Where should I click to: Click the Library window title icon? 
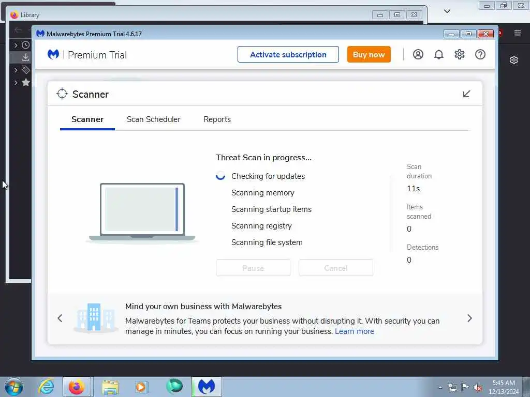coord(14,15)
